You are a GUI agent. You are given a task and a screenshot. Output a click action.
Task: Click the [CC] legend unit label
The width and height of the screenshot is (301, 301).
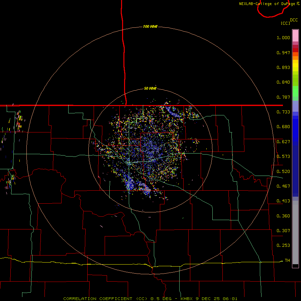286,23
